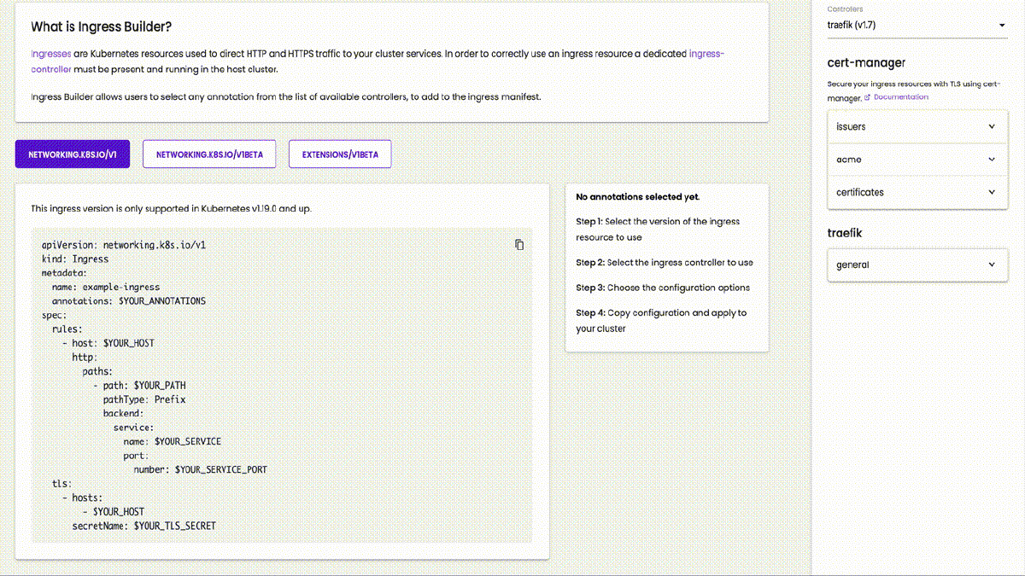Click the traefik section heading
The height and width of the screenshot is (576, 1025).
(x=846, y=233)
